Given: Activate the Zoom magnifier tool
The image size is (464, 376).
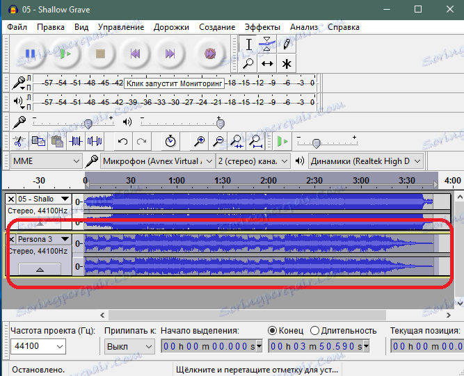Looking at the screenshot, I should click(x=248, y=63).
